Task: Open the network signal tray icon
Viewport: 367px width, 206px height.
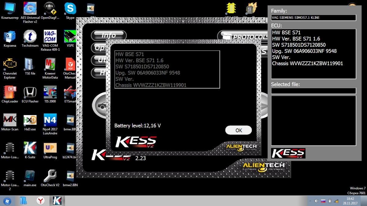Action: point(336,201)
